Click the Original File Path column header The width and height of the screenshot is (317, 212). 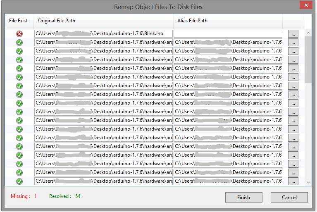[103, 21]
